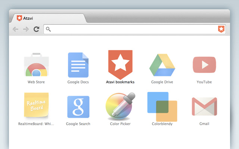The height and width of the screenshot is (149, 239).
Task: Select the Atavi browser tab
Action: click(48, 18)
